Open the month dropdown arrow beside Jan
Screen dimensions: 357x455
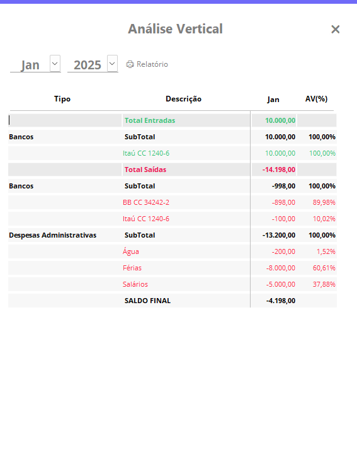point(55,64)
